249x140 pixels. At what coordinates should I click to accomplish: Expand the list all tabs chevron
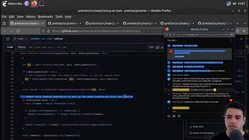pyautogui.click(x=245, y=23)
